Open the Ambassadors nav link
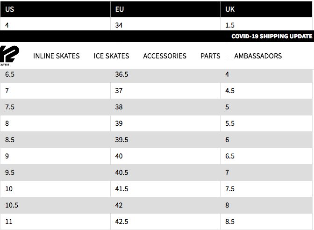The width and height of the screenshot is (314, 230). point(258,56)
